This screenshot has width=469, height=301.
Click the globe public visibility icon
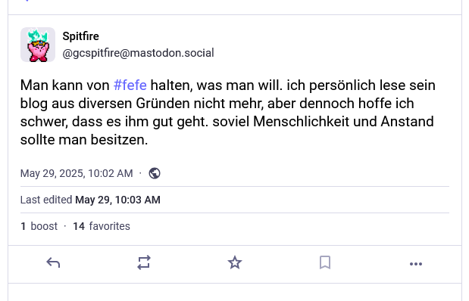(155, 173)
